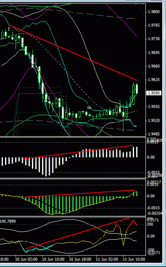
Task: Click the 0.00217 scale label
Action: tap(154, 182)
